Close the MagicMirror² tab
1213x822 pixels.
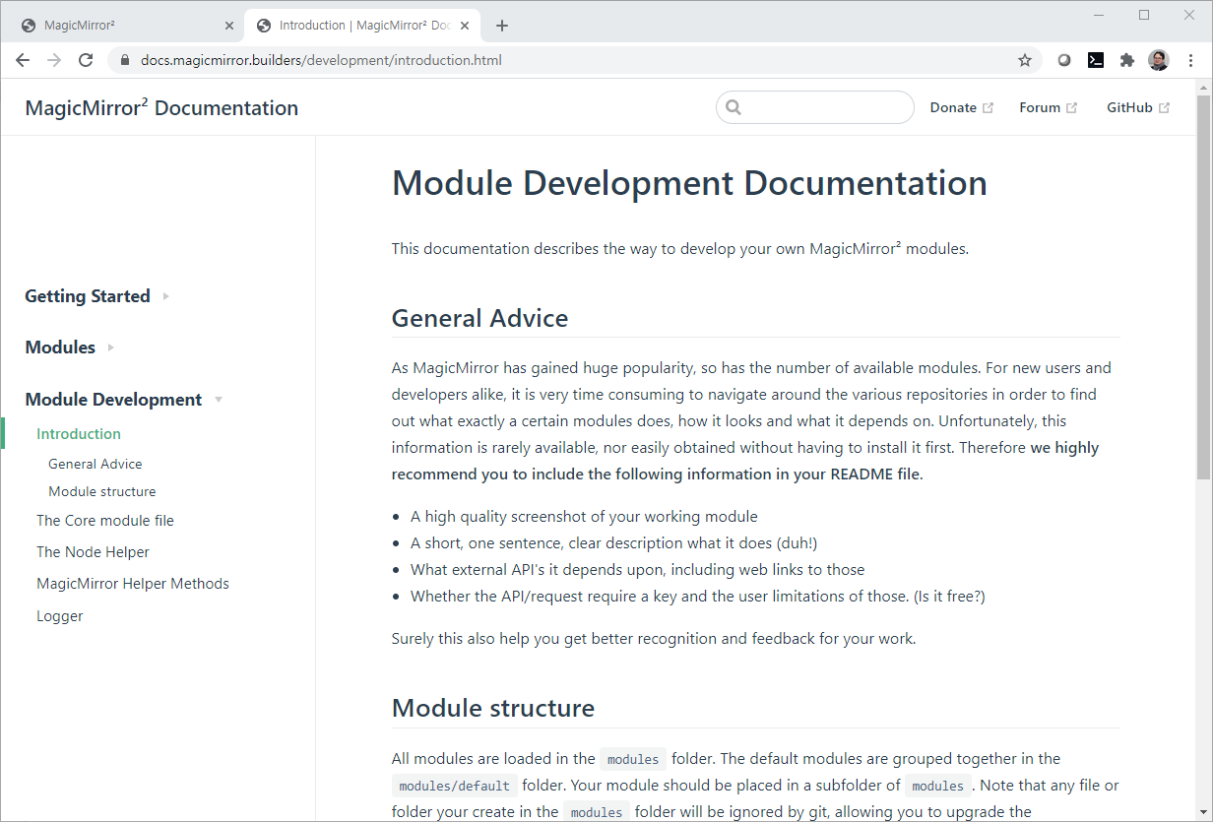pos(228,26)
